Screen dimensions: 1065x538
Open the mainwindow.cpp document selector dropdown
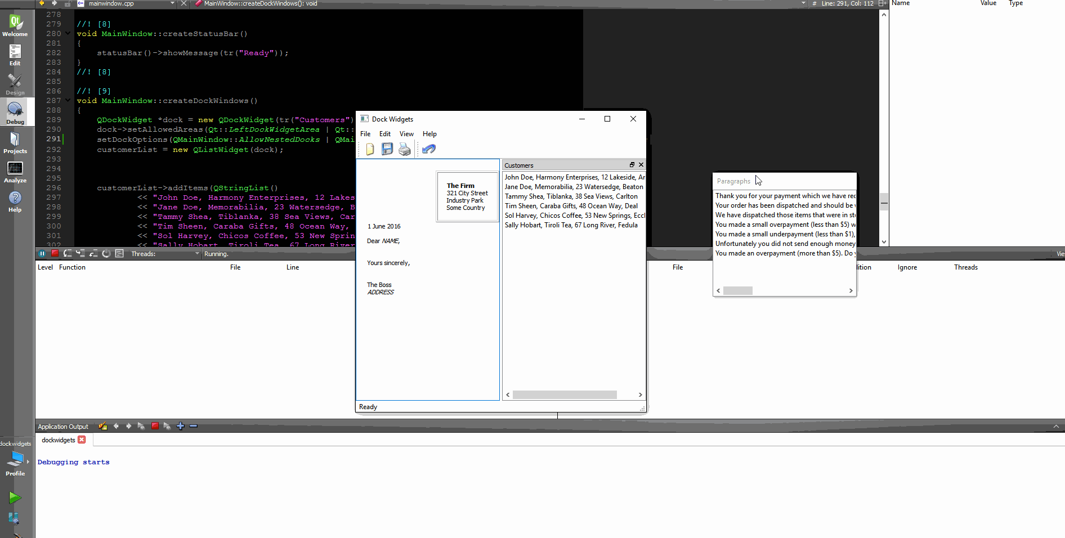(173, 3)
